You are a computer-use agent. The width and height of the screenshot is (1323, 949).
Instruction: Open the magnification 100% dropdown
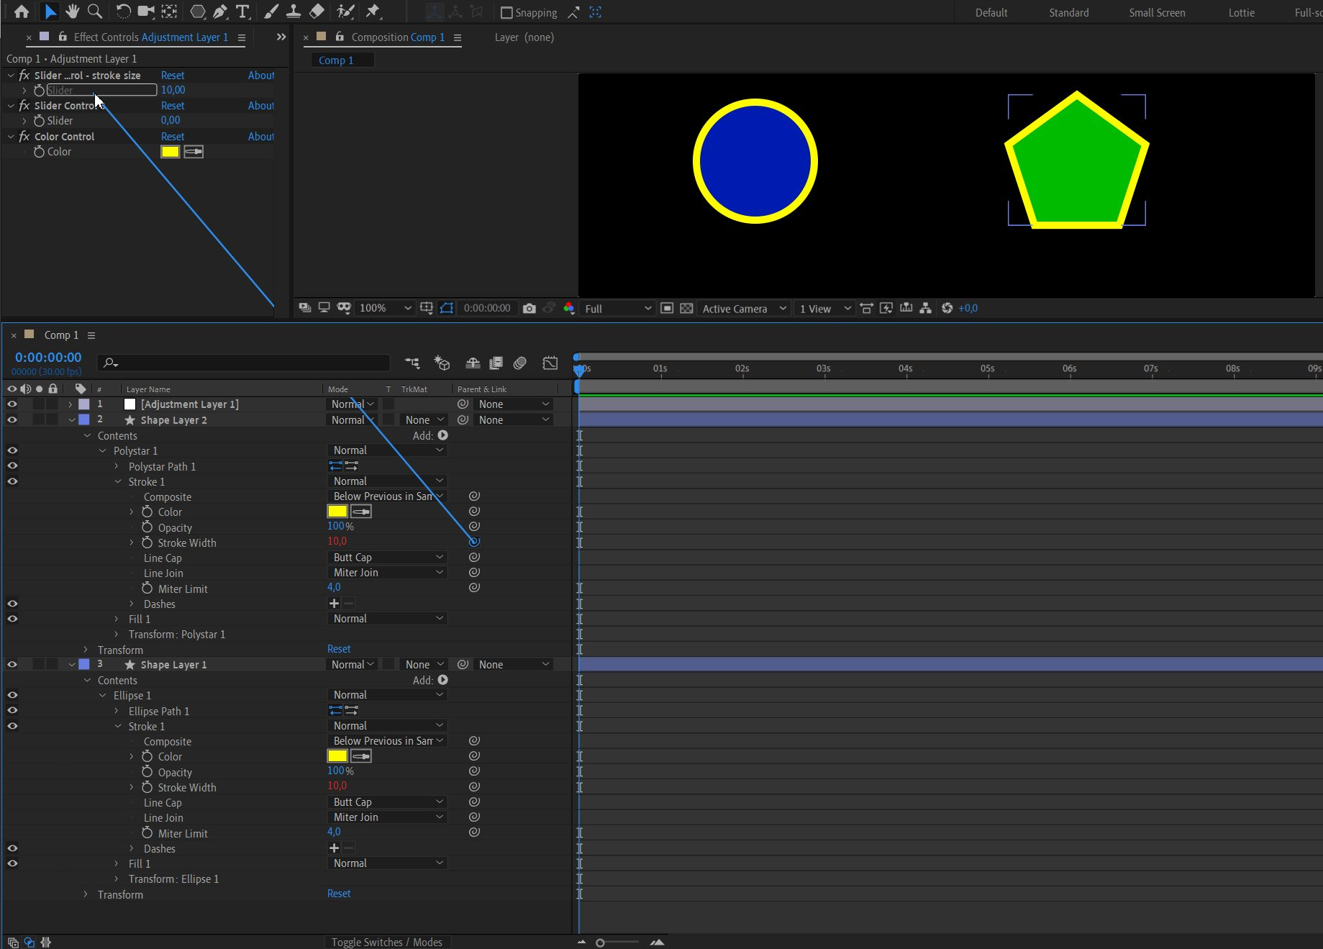tap(385, 308)
